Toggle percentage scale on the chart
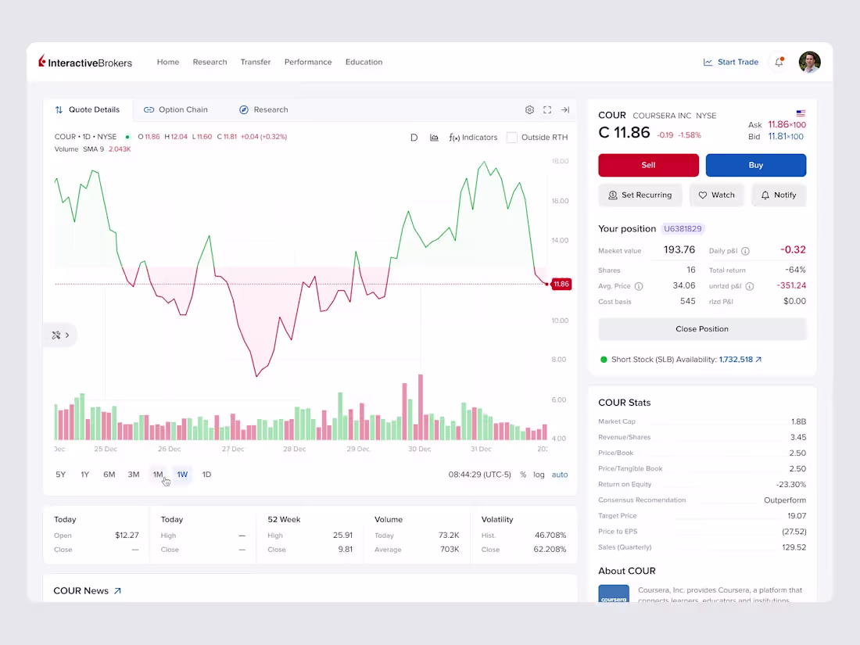 (x=522, y=475)
